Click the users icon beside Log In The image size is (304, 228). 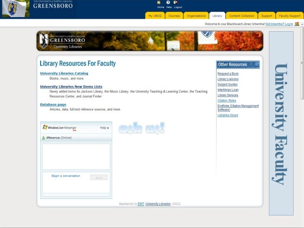[x=296, y=24]
